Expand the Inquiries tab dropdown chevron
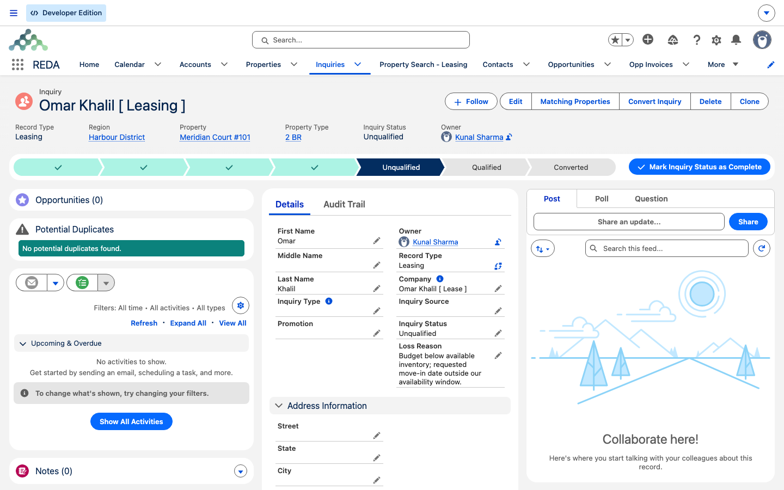This screenshot has width=784, height=490. point(358,64)
